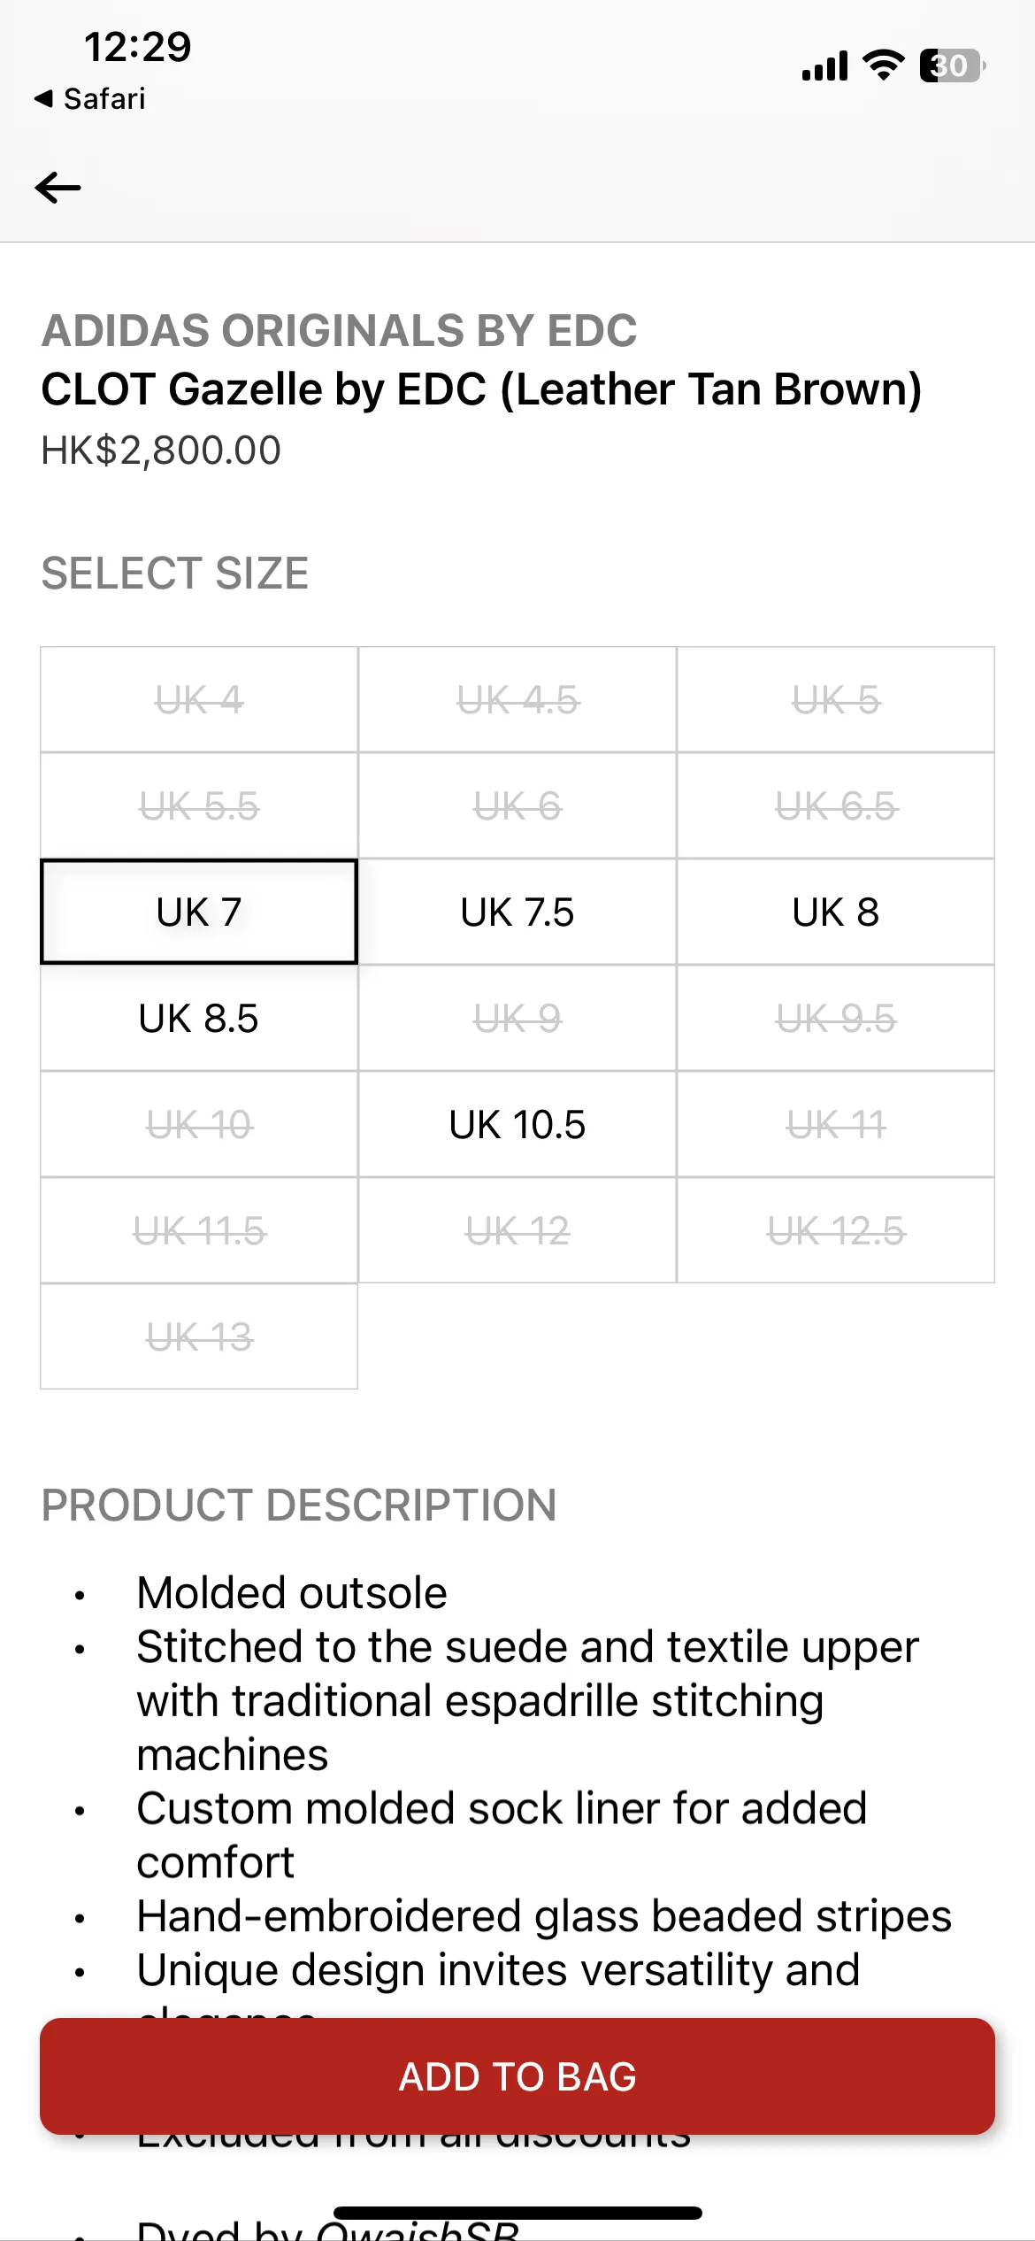This screenshot has width=1035, height=2241.
Task: Return to Safari via top-left link
Action: pyautogui.click(x=89, y=98)
